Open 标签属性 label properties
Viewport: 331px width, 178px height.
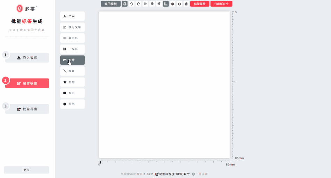[200, 4]
